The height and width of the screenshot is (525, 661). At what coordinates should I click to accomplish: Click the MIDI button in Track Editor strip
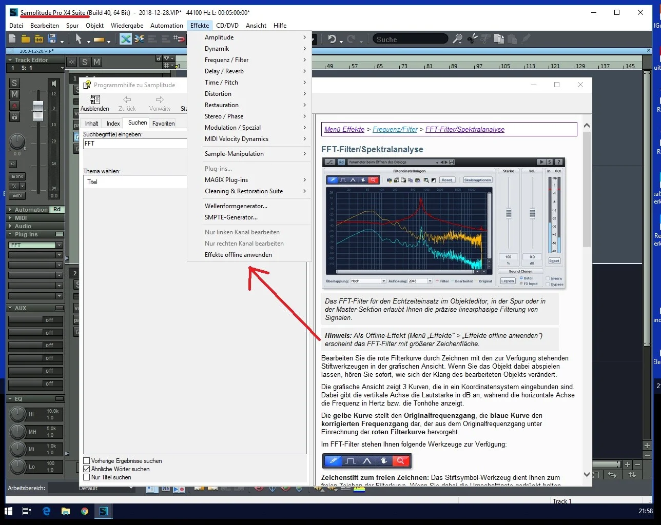[18, 196]
